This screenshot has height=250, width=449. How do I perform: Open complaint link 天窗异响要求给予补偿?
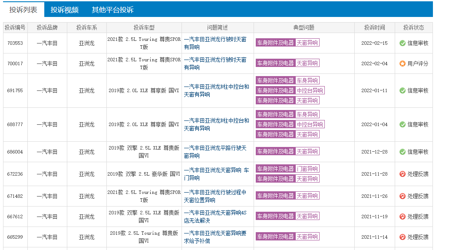pos(215,237)
